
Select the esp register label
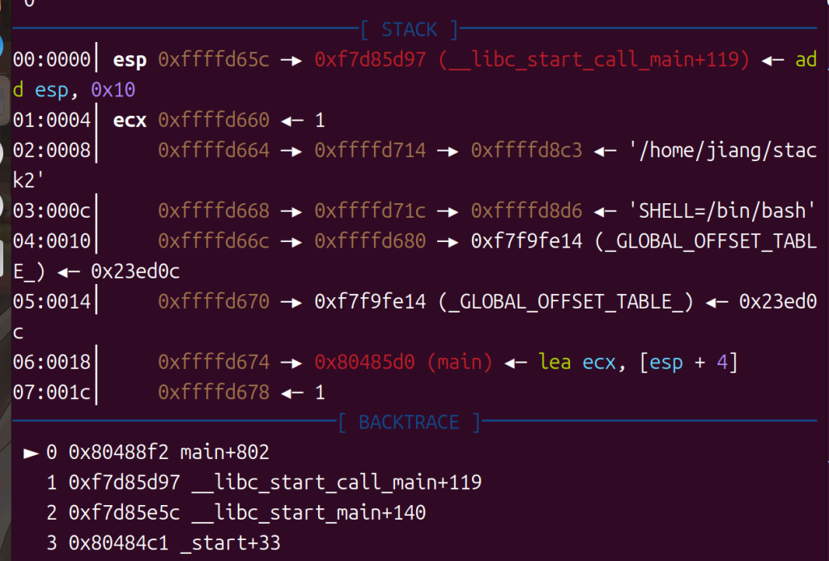pos(130,59)
